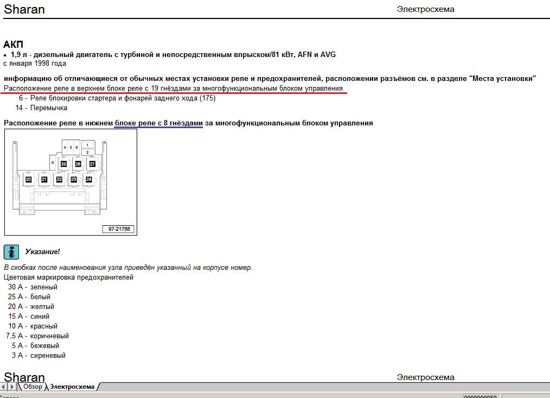The width and height of the screenshot is (550, 398).
Task: Click relay slot 21 in the diagram
Action: [x=44, y=179]
